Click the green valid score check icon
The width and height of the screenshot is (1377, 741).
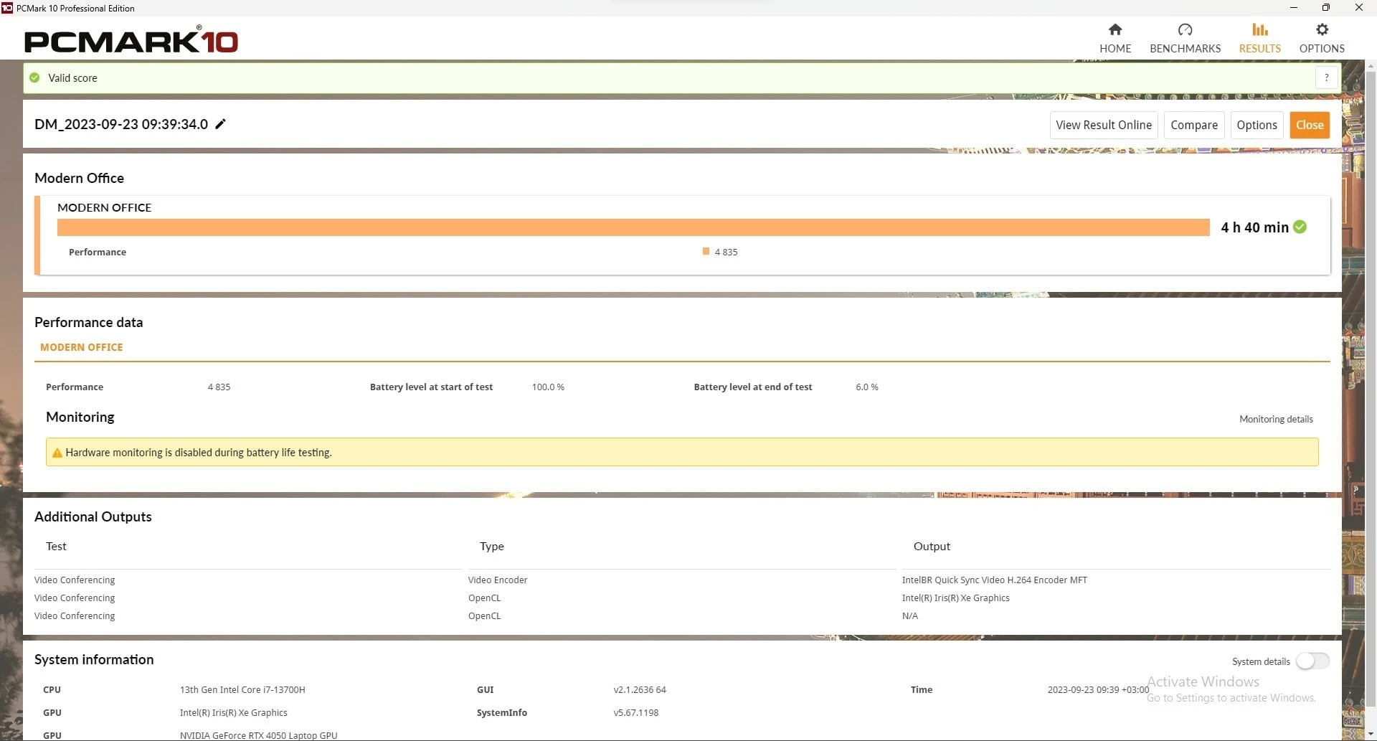(34, 77)
